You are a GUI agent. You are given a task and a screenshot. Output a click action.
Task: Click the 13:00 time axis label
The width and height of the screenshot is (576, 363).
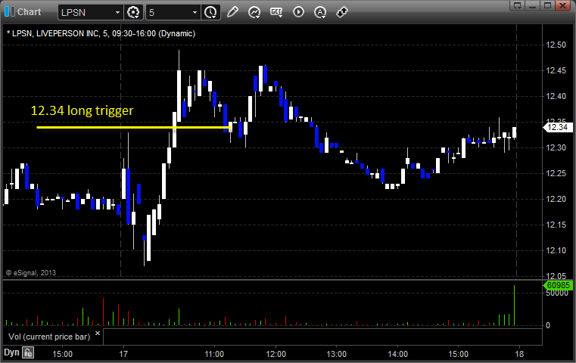coord(337,354)
